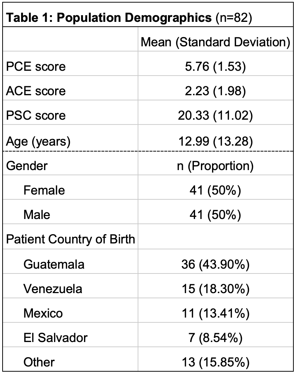Select the Venezuela row label
296x375 pixels.
(53, 289)
